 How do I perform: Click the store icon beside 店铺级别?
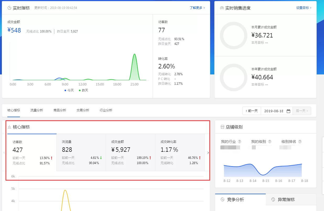coord(222,127)
